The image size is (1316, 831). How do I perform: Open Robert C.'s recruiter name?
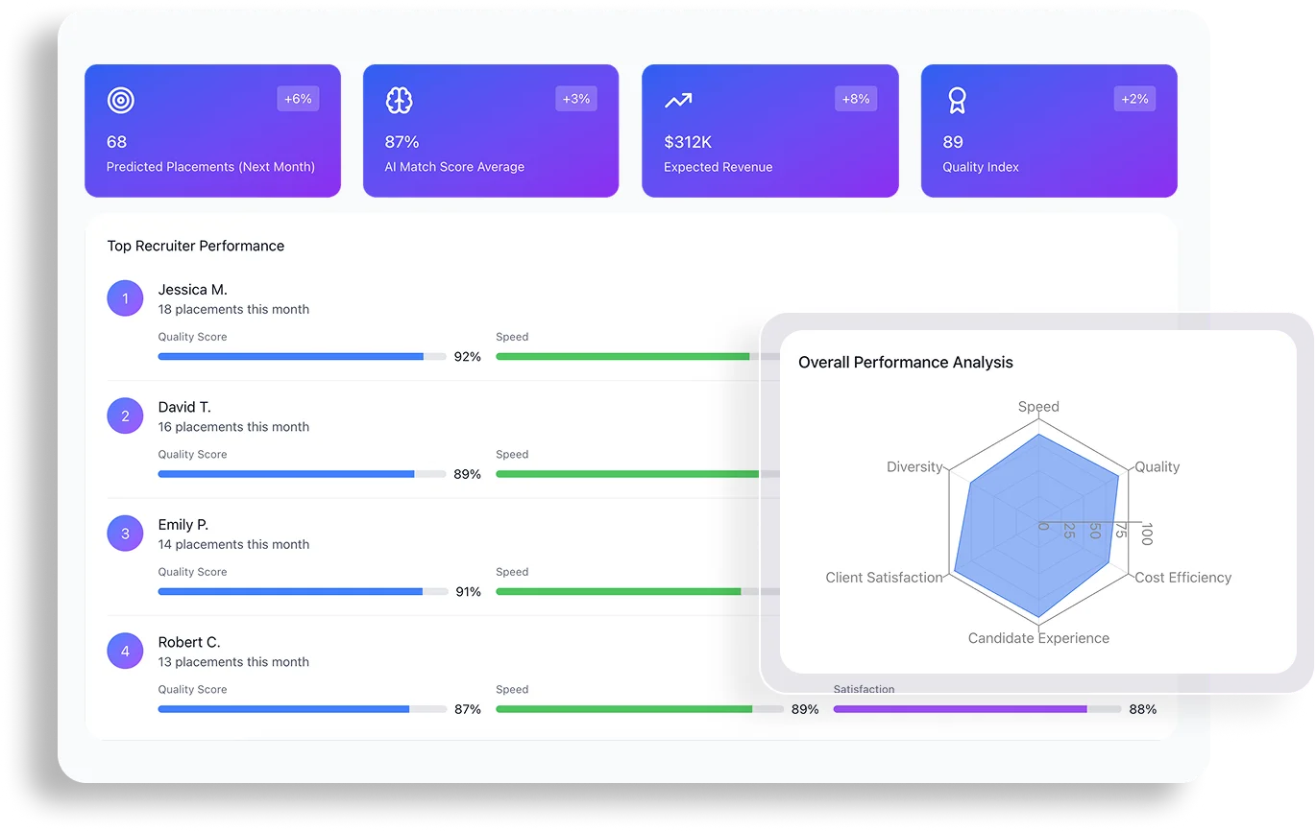189,642
